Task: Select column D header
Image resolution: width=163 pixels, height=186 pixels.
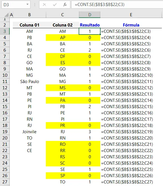Action: tap(90, 15)
